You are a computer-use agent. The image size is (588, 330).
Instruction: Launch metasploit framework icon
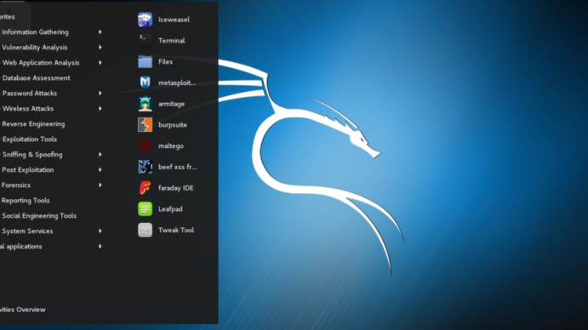pos(145,82)
